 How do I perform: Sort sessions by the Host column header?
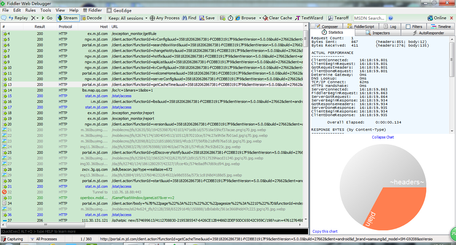[x=93, y=27]
